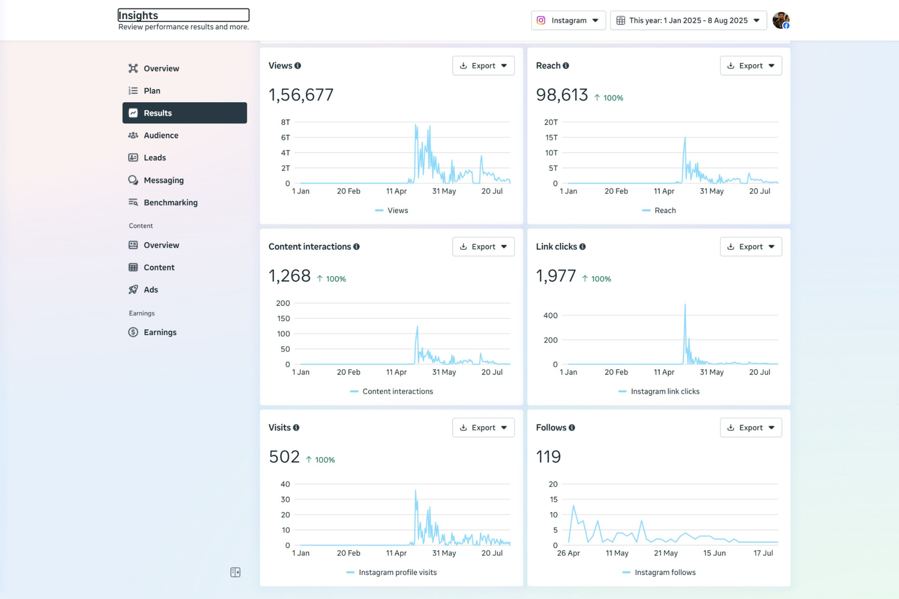Click the Insights page heading

183,15
